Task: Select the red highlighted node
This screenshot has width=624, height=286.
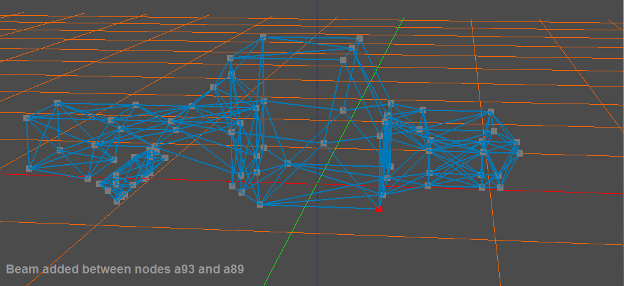Action: click(379, 209)
